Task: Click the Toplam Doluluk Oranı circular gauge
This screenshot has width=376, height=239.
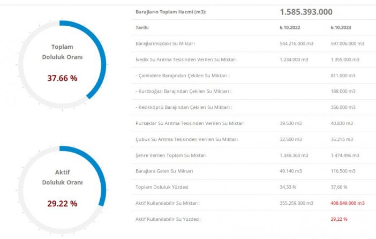Action: (62, 62)
